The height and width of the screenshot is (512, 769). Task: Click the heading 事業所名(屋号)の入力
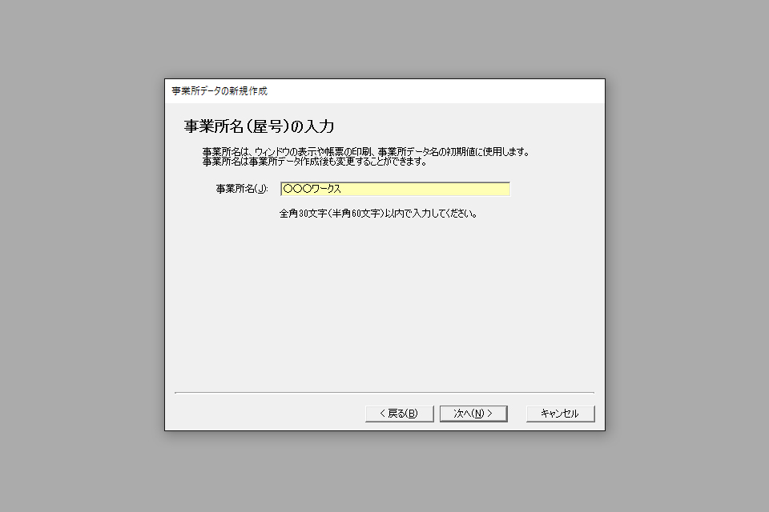coord(259,126)
